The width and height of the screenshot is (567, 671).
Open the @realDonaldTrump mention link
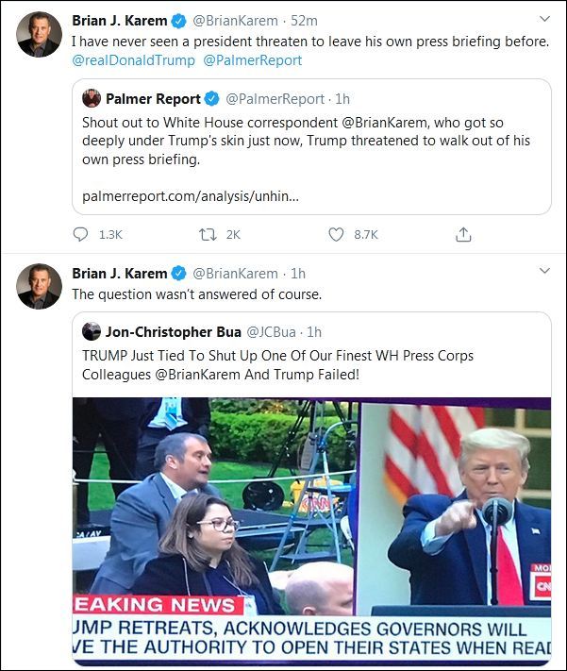click(x=133, y=59)
